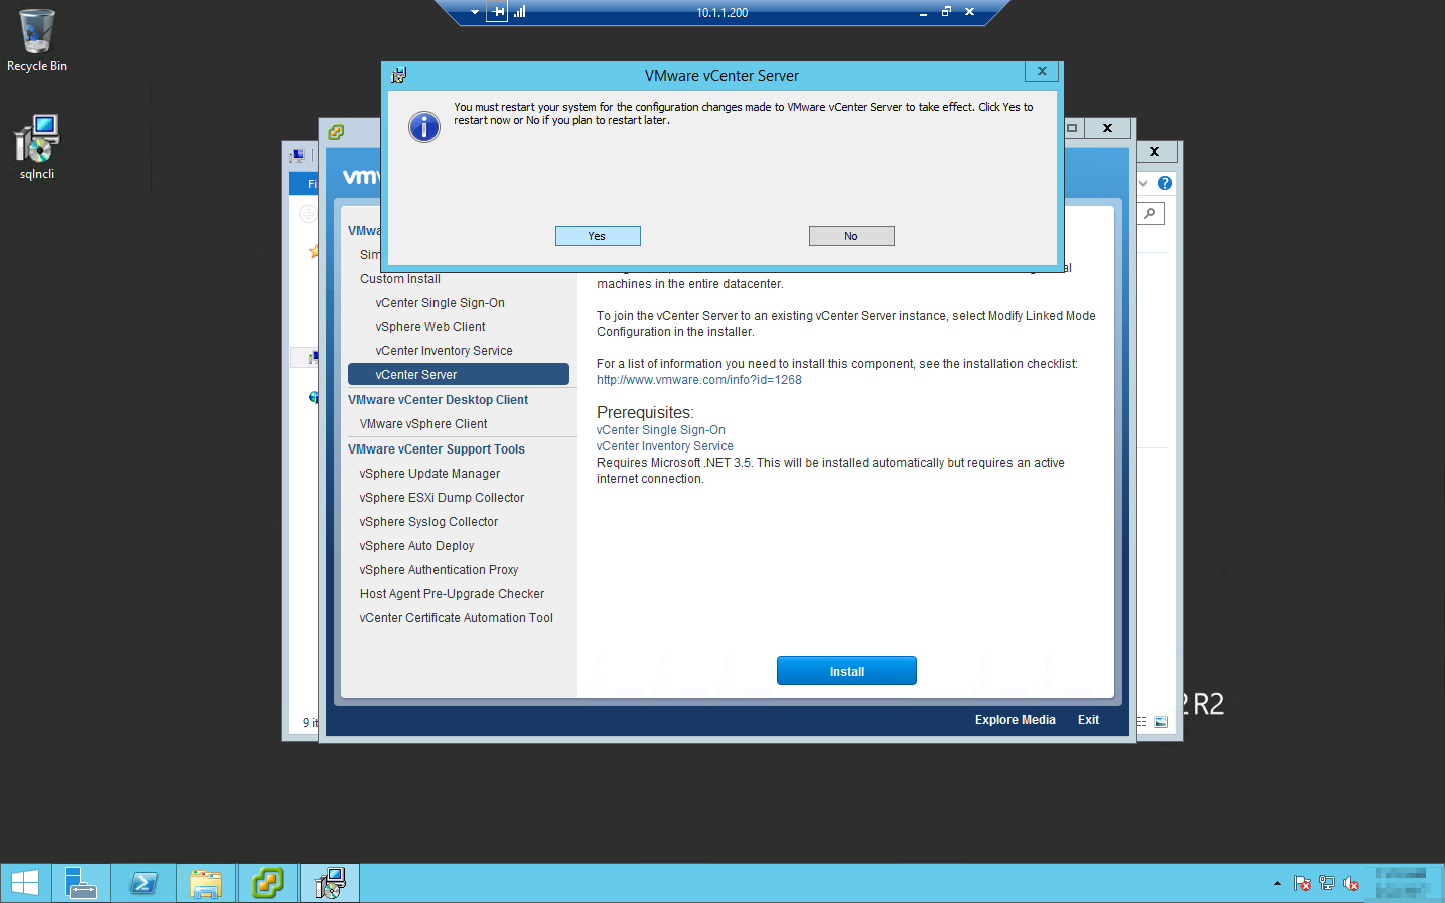Show hidden system tray icons
Screen dimensions: 1445x903
pyautogui.click(x=1277, y=883)
